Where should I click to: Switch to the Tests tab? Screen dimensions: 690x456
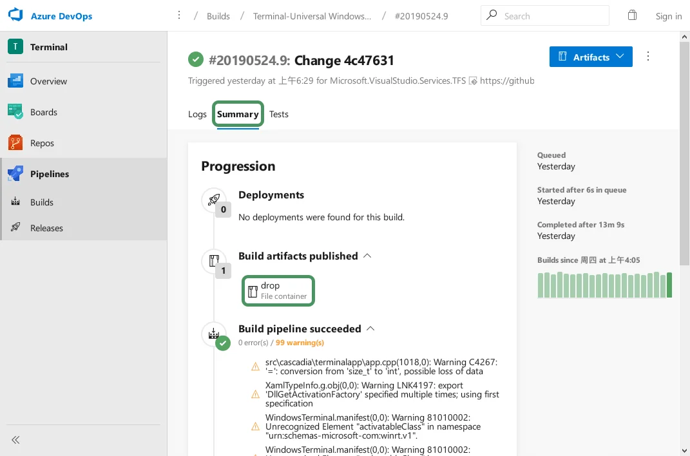(x=278, y=115)
